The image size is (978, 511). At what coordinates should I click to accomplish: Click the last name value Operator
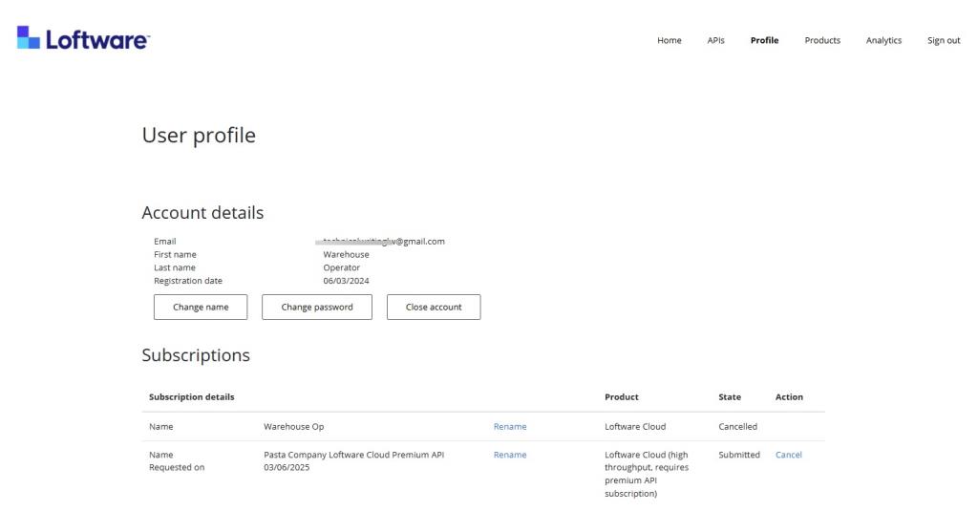tap(341, 267)
